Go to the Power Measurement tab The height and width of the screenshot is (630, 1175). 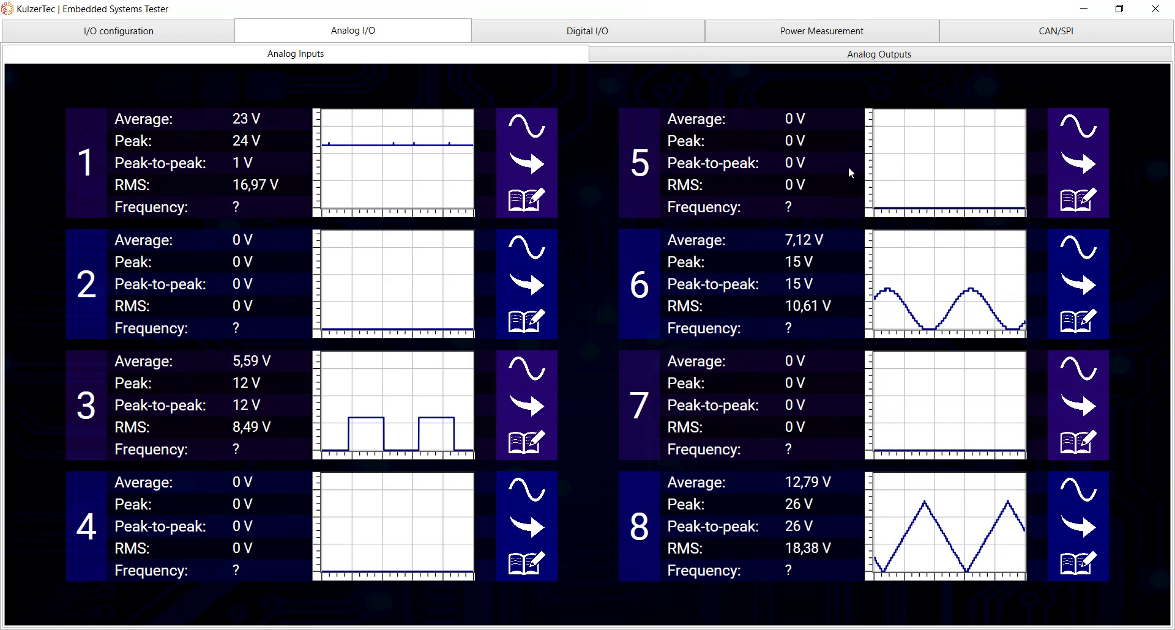[821, 31]
